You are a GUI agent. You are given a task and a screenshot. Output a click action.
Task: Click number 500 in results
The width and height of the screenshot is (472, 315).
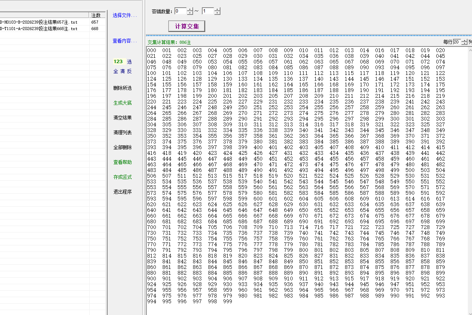pyautogui.click(x=410, y=170)
